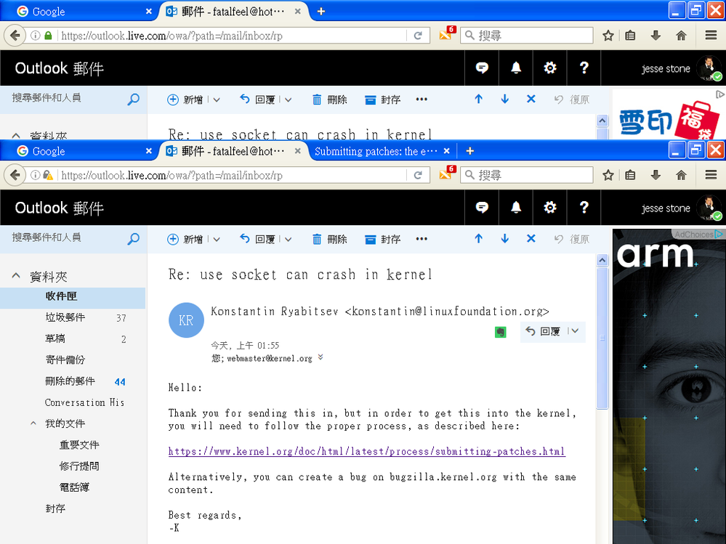726x544 pixels.
Task: Click bookmark star icon in front window
Action: (x=608, y=175)
